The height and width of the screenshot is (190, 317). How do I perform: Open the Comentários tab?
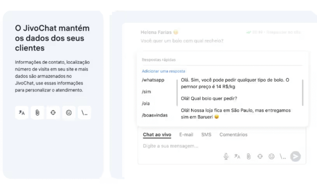tap(233, 135)
